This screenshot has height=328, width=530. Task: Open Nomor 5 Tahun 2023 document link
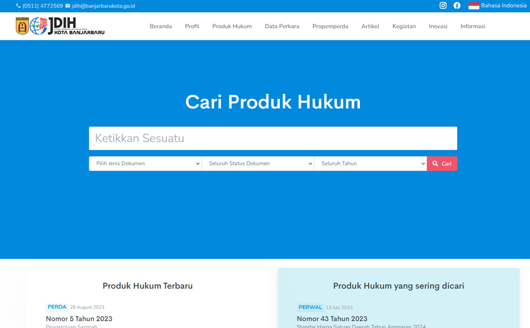79,319
